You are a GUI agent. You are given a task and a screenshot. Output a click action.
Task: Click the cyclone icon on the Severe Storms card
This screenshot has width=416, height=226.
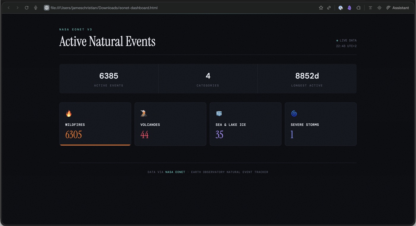click(x=294, y=113)
